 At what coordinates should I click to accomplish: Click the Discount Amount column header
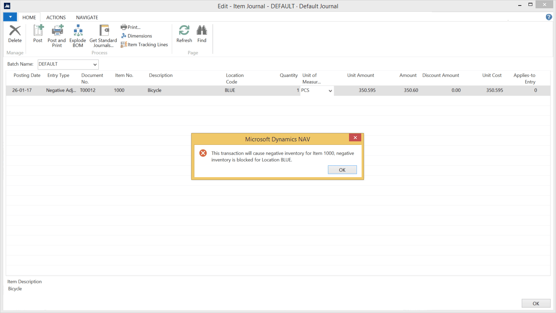441,75
